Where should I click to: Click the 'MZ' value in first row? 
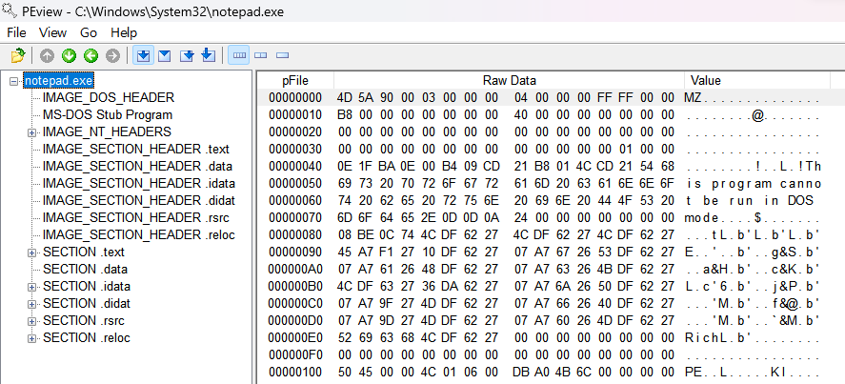pos(694,97)
